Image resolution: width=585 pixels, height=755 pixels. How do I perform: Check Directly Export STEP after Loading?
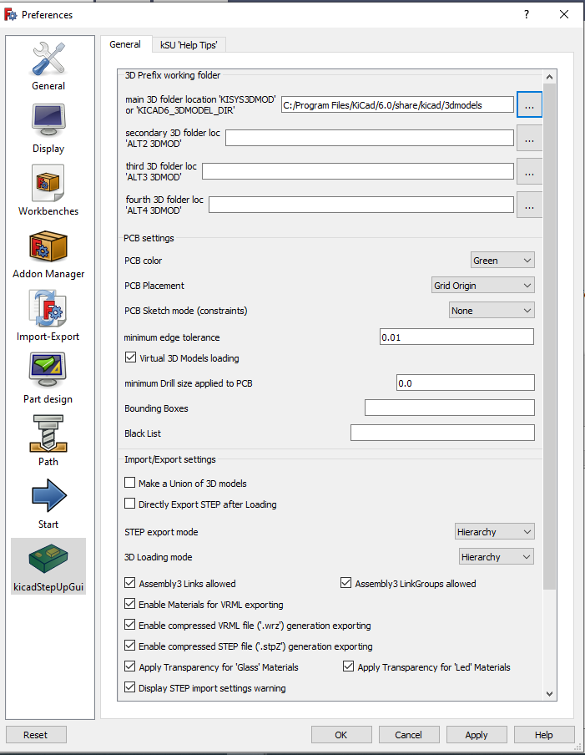pyautogui.click(x=130, y=504)
